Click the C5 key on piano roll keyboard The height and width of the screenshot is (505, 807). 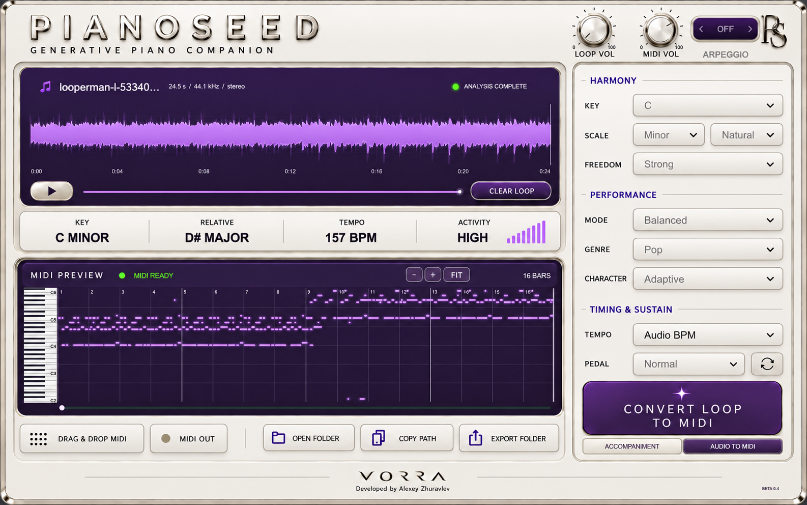tap(40, 319)
